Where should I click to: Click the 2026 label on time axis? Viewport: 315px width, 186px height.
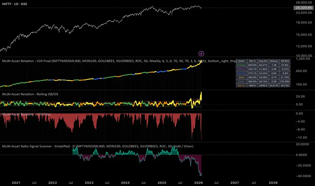(x=198, y=183)
